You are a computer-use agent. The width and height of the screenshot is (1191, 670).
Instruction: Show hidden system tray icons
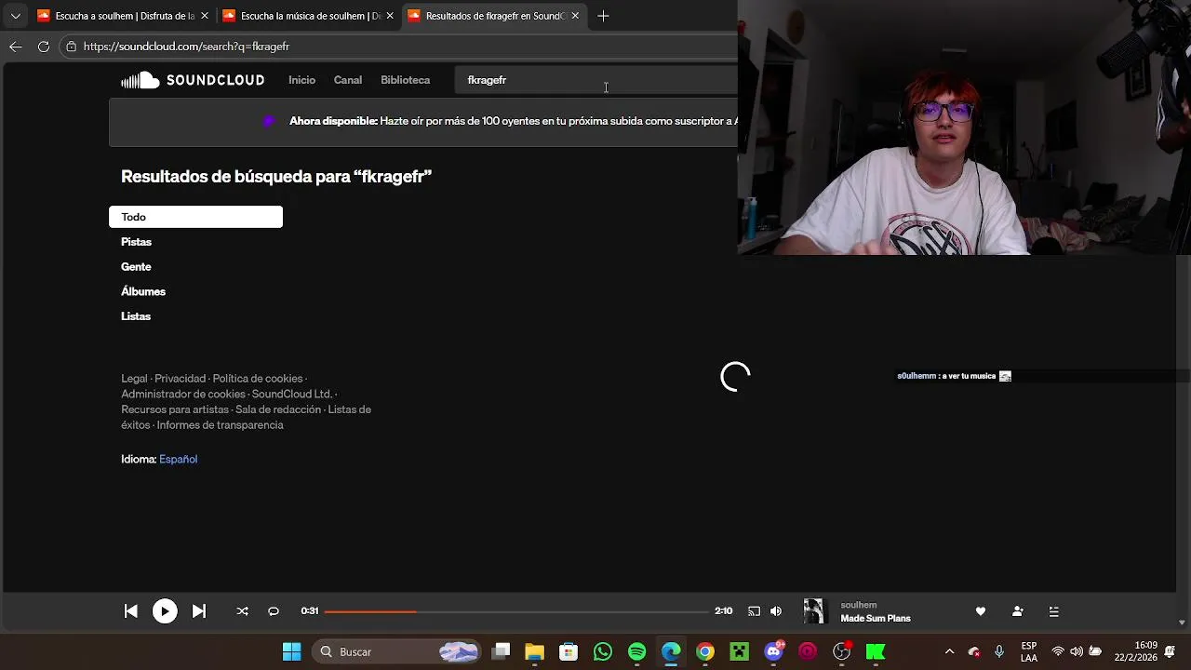pyautogui.click(x=949, y=651)
